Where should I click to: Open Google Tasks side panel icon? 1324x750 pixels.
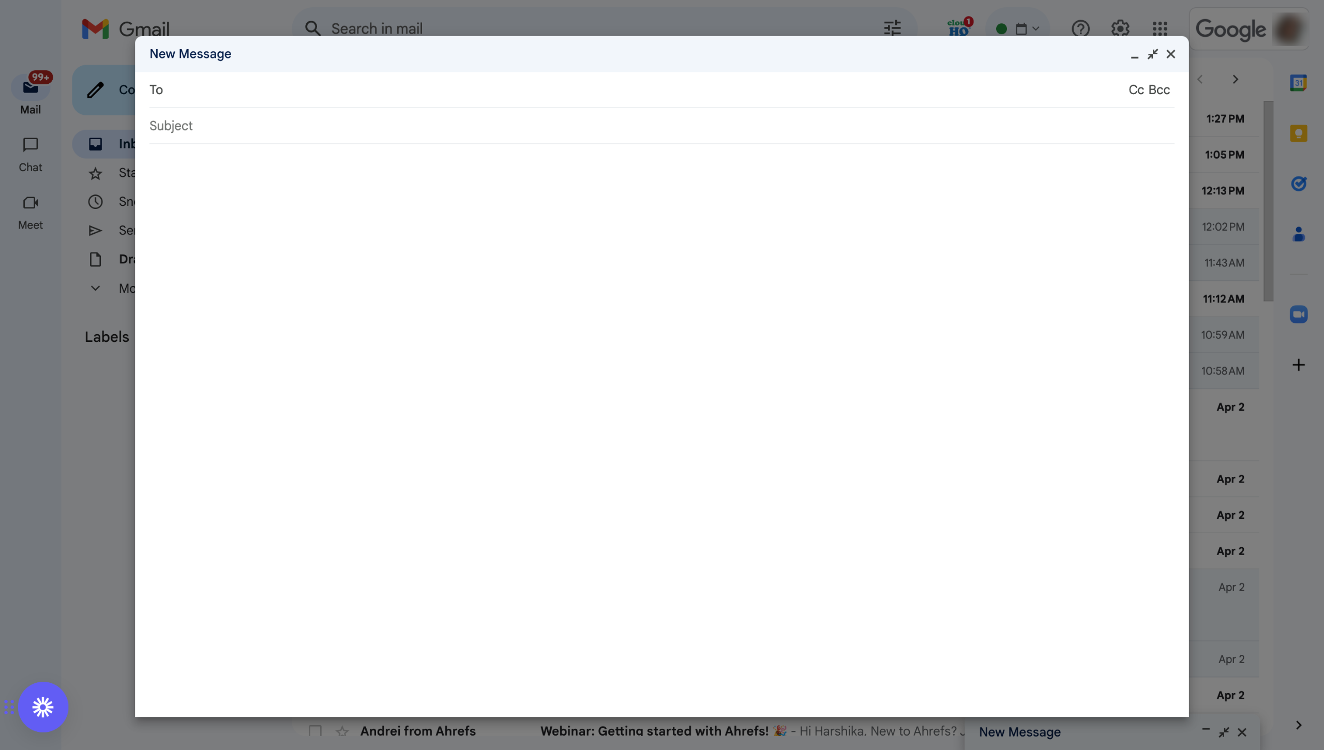(1298, 183)
